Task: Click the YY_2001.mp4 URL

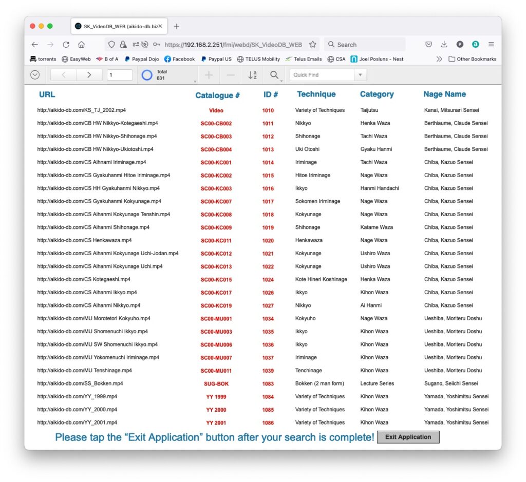Action: click(x=77, y=422)
